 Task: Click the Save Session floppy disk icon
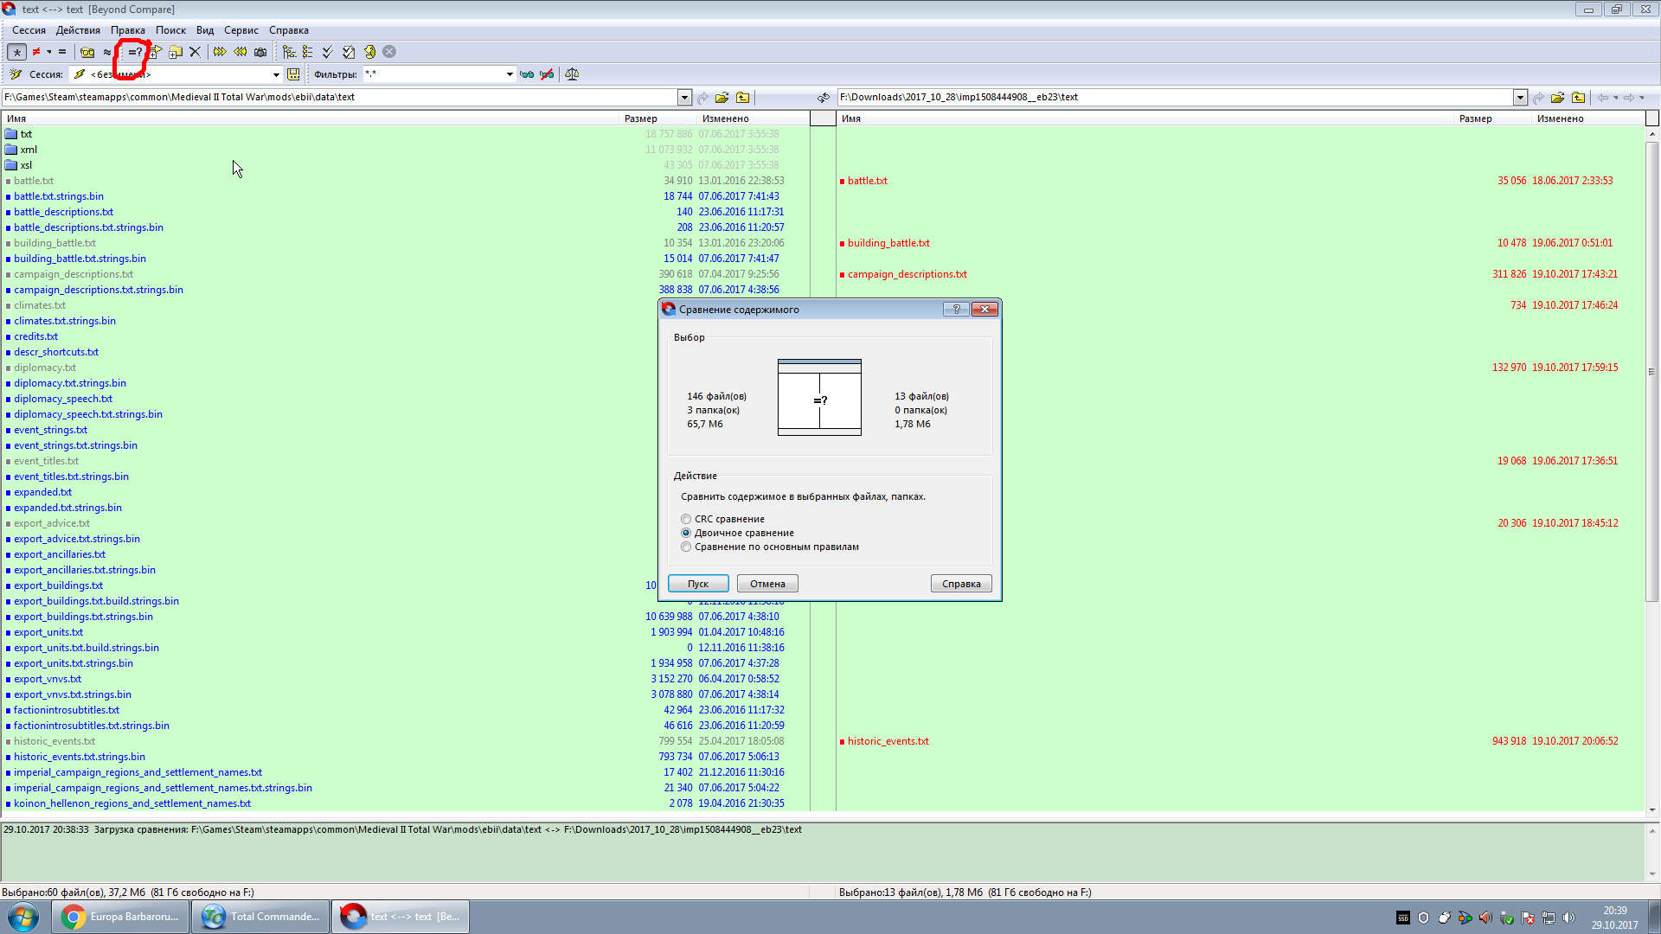pos(293,74)
